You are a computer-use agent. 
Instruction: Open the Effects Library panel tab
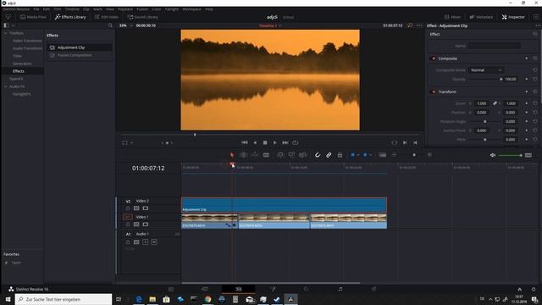click(x=70, y=17)
